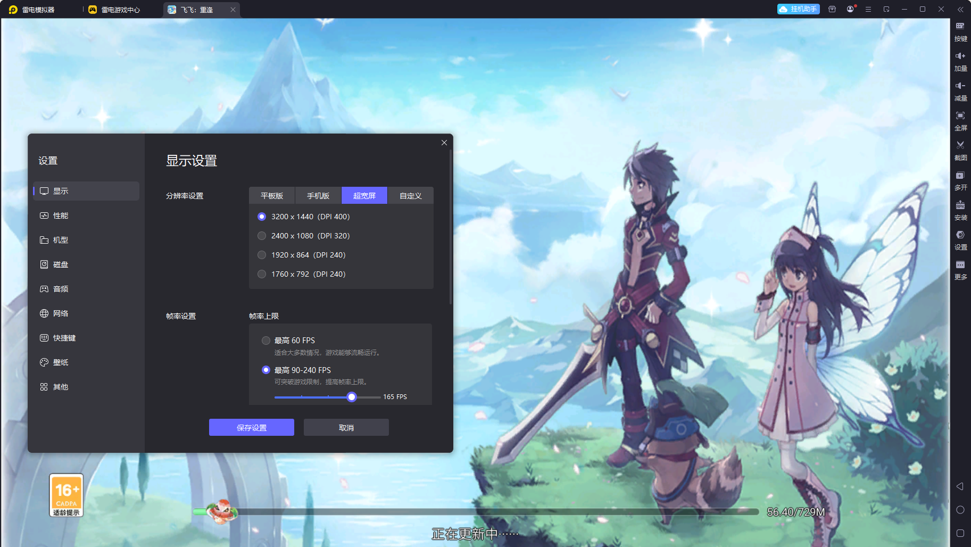This screenshot has height=547, width=971.
Task: Open the 多开 multi-instance manager
Action: (x=960, y=179)
